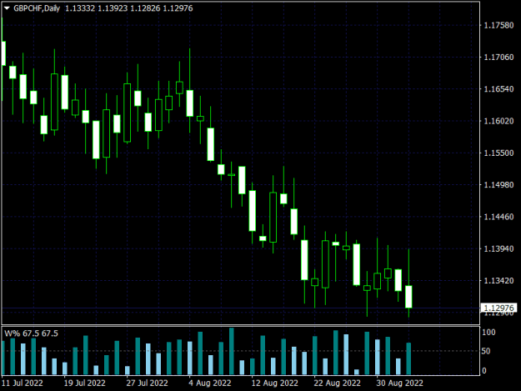Click the 1.13940 price axis label

tap(498, 248)
